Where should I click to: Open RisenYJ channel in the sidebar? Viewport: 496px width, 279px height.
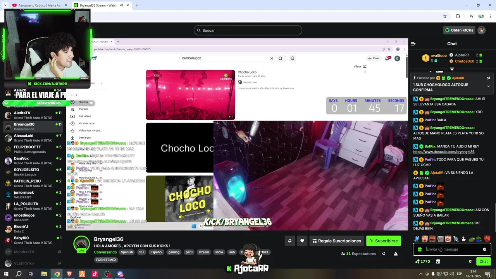[33, 229]
